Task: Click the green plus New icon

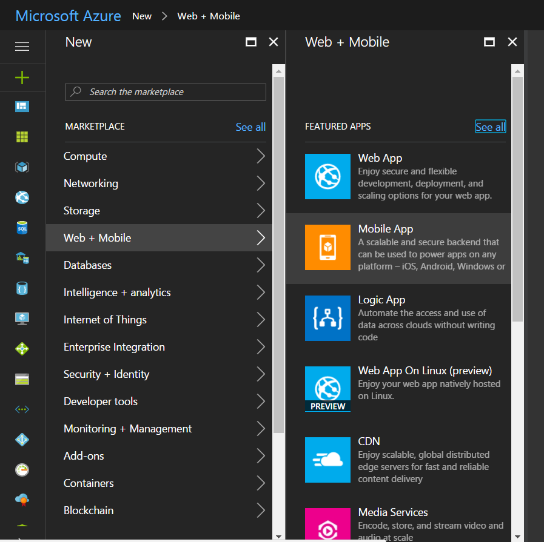Action: tap(22, 78)
